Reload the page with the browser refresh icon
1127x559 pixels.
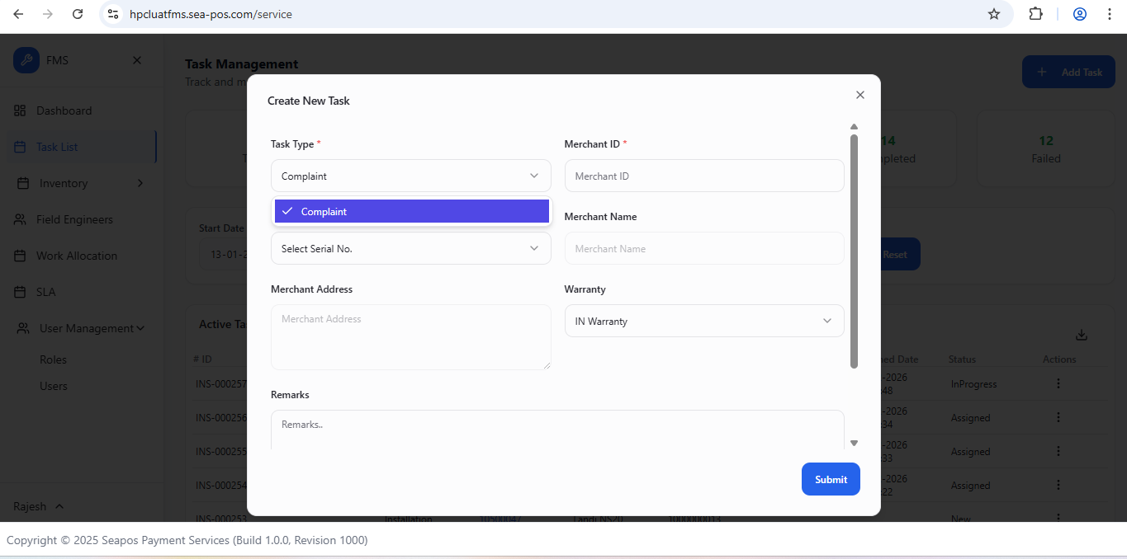[x=78, y=14]
